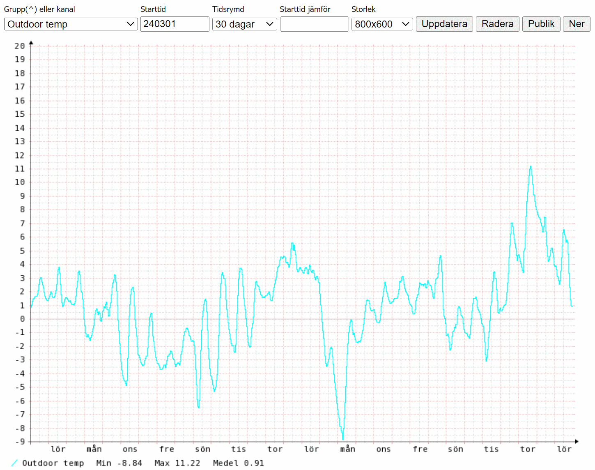Click the Radera button
Screen dimensions: 595x470
(x=498, y=24)
